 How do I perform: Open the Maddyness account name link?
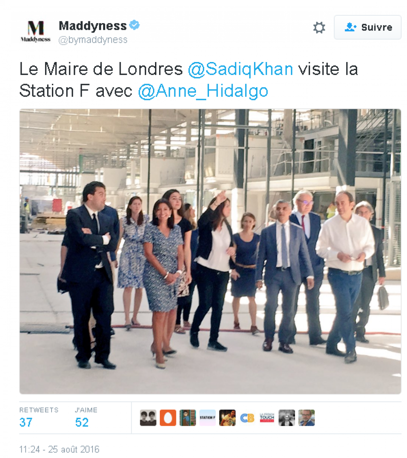pyautogui.click(x=93, y=25)
